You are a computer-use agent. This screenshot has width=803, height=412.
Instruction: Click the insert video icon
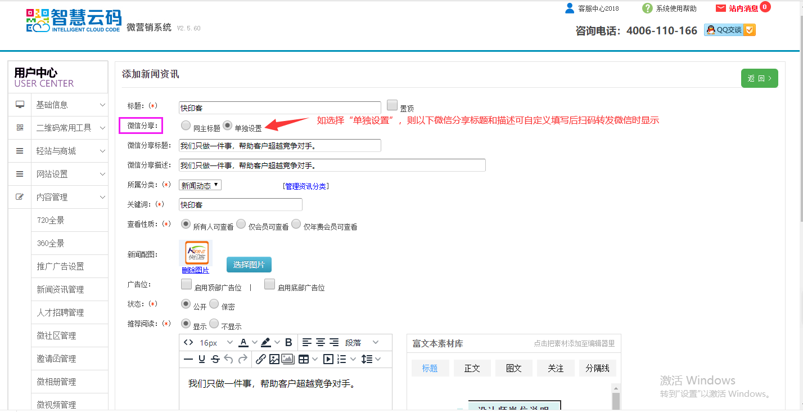coord(328,359)
